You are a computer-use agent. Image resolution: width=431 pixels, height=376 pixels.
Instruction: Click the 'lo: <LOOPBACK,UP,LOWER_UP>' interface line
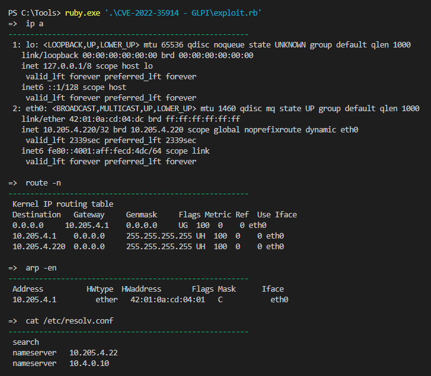point(211,45)
